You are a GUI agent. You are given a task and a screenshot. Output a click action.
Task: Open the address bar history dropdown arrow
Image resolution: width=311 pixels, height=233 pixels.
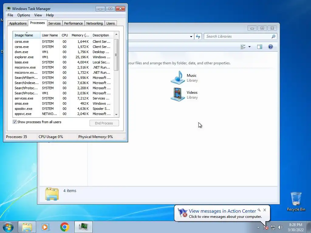(191, 36)
